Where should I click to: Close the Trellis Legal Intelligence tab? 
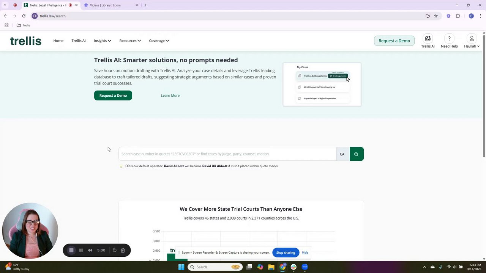point(76,5)
